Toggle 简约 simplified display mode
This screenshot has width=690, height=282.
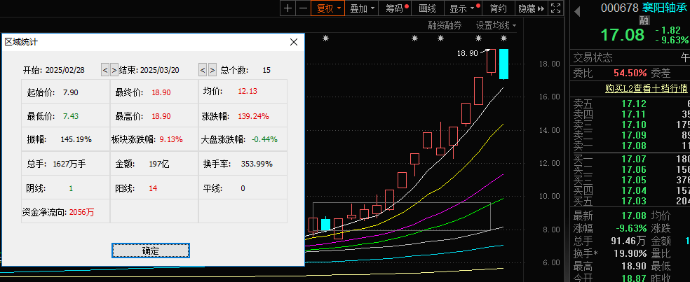point(498,8)
